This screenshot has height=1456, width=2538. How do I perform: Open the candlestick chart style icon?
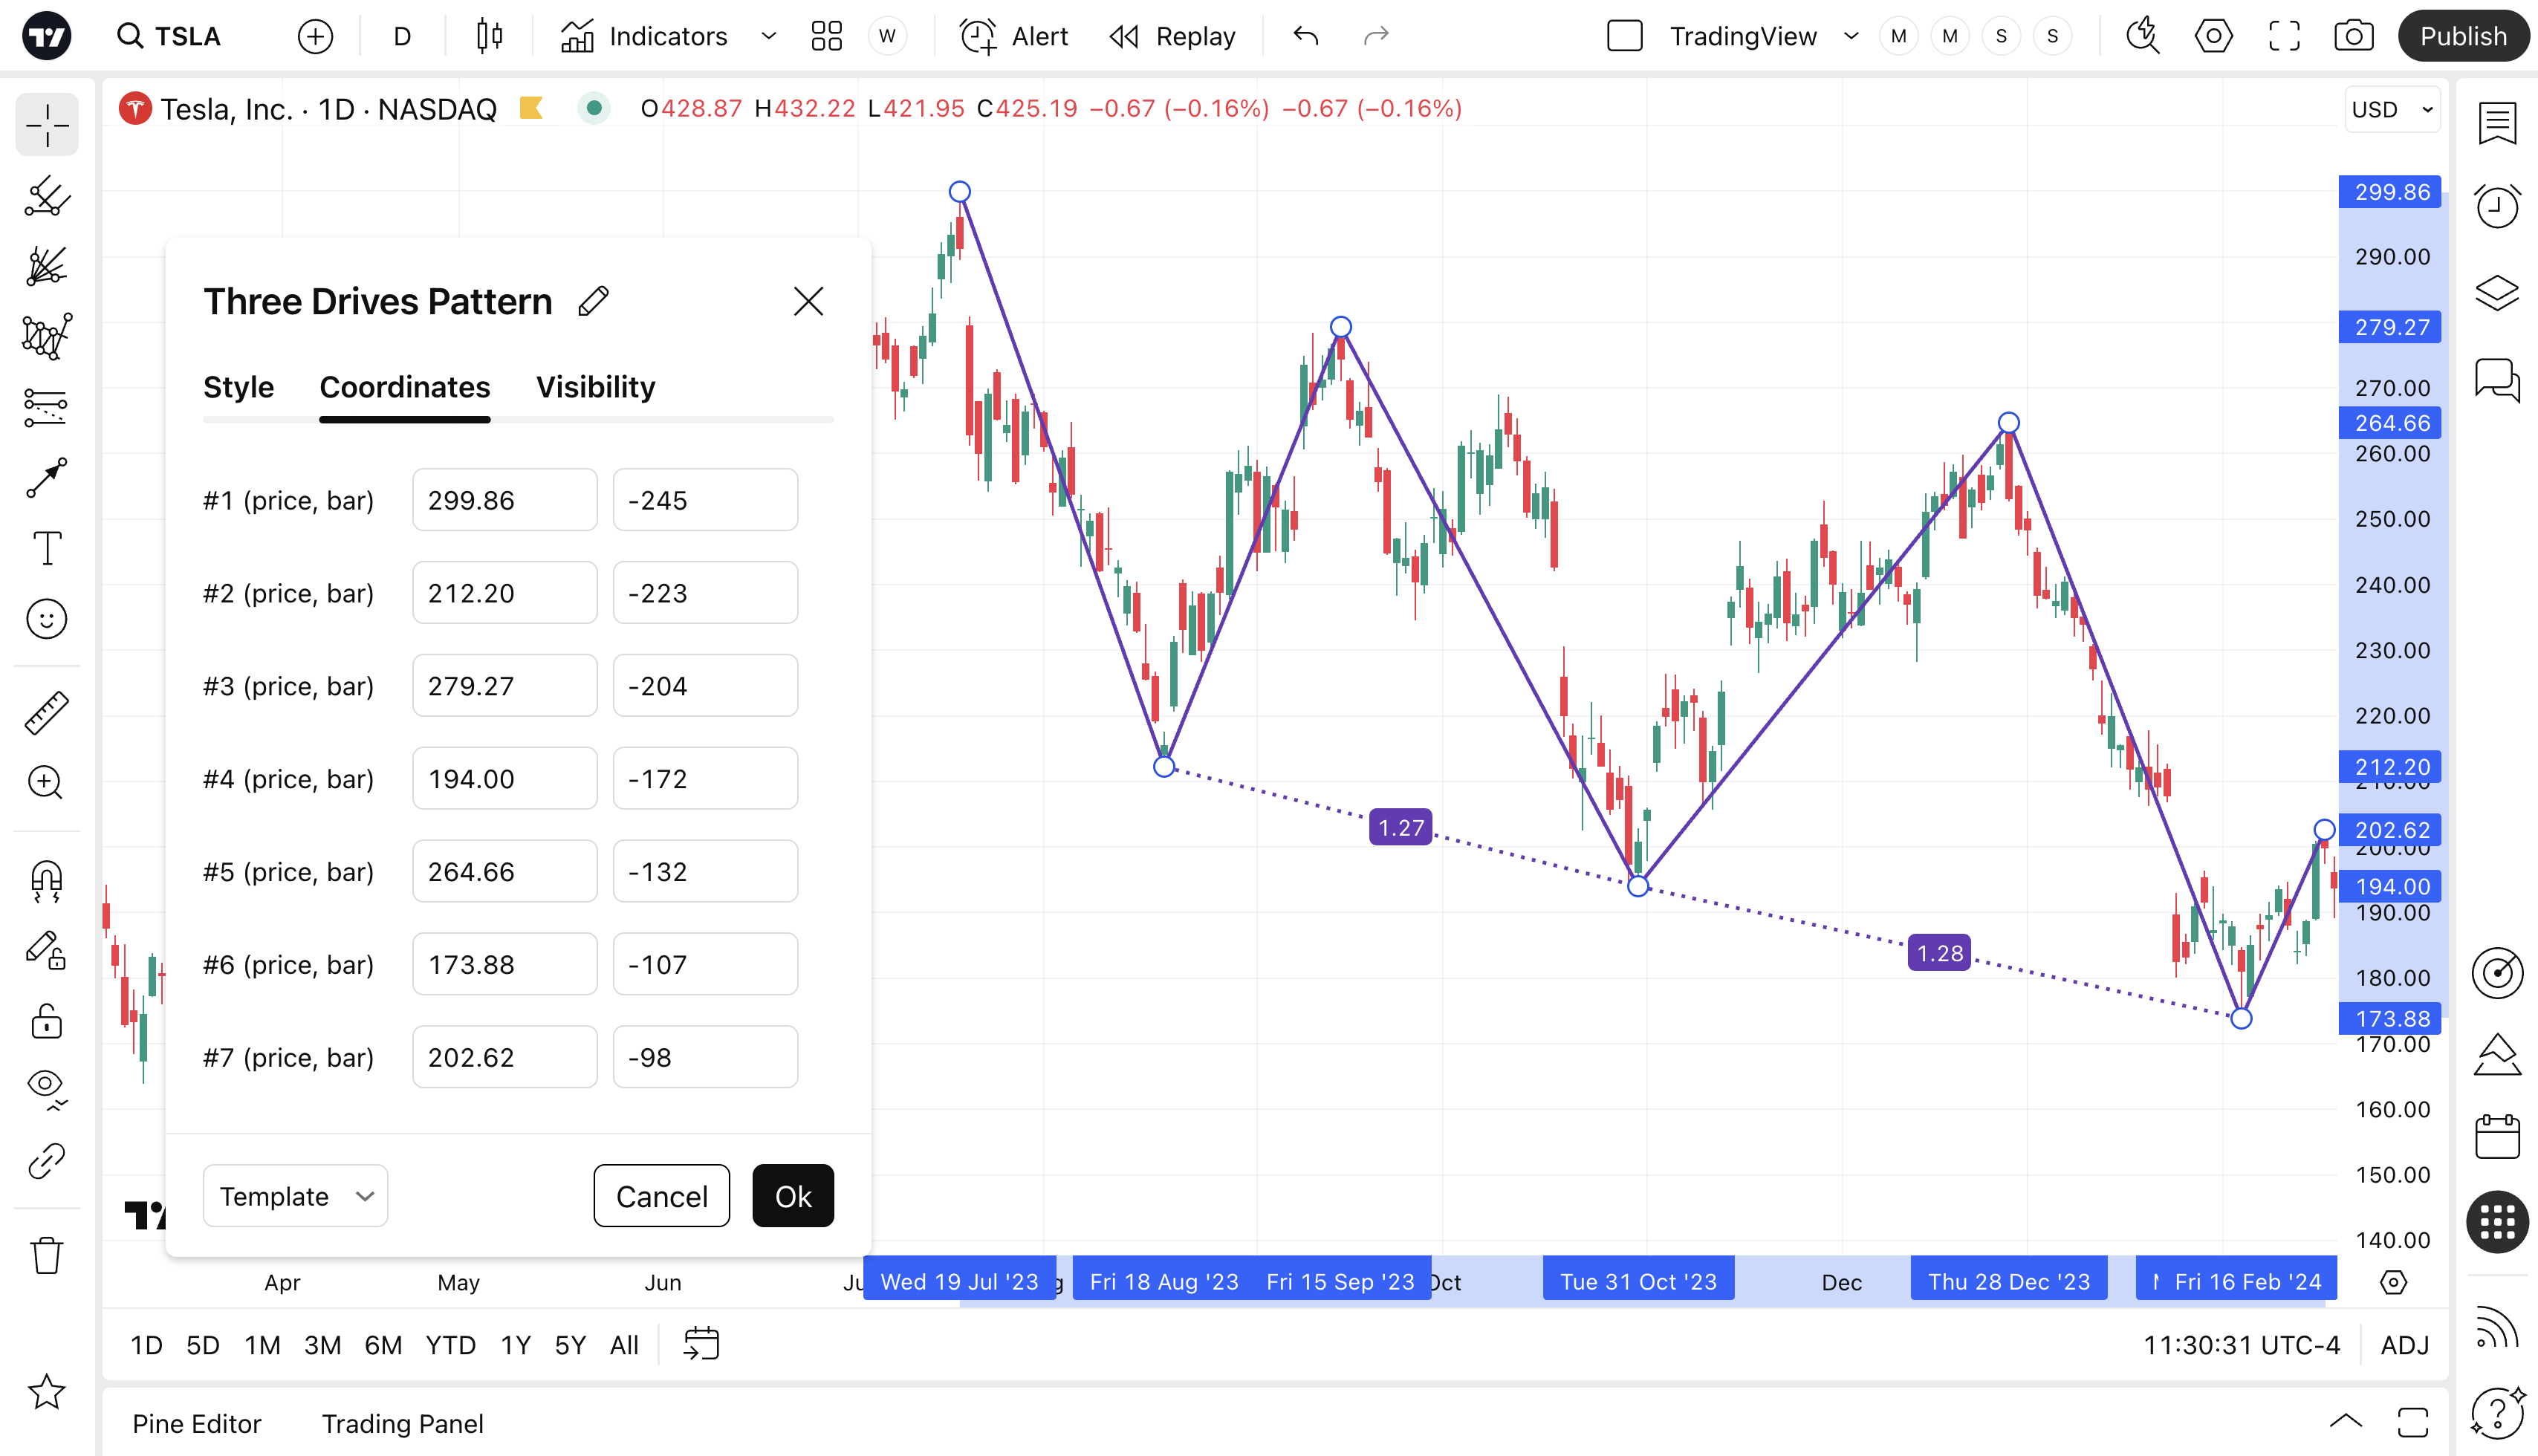[489, 37]
